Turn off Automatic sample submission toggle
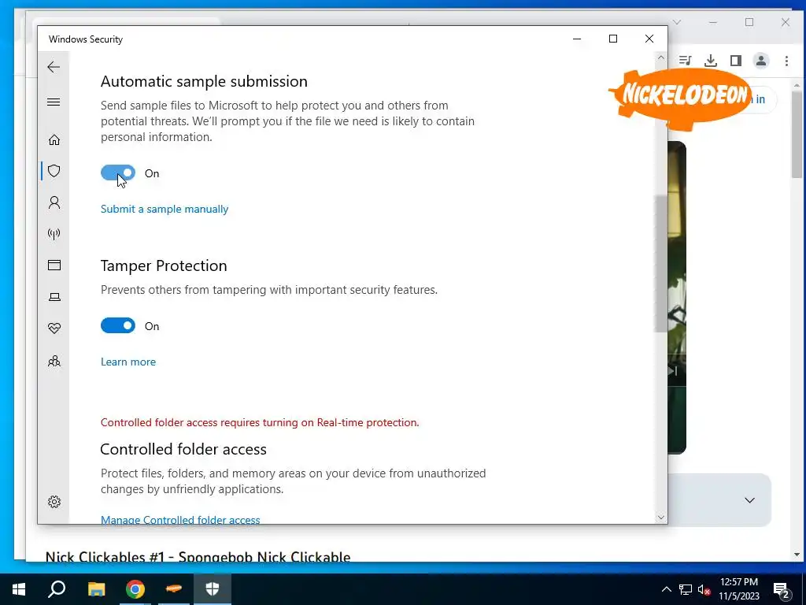Image resolution: width=806 pixels, height=605 pixels. coord(118,173)
